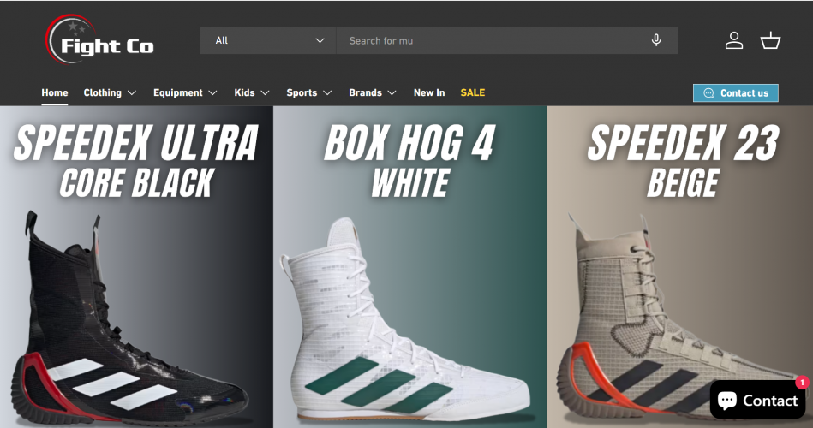Open the Speedex Ultra Core Black banner

[136, 267]
